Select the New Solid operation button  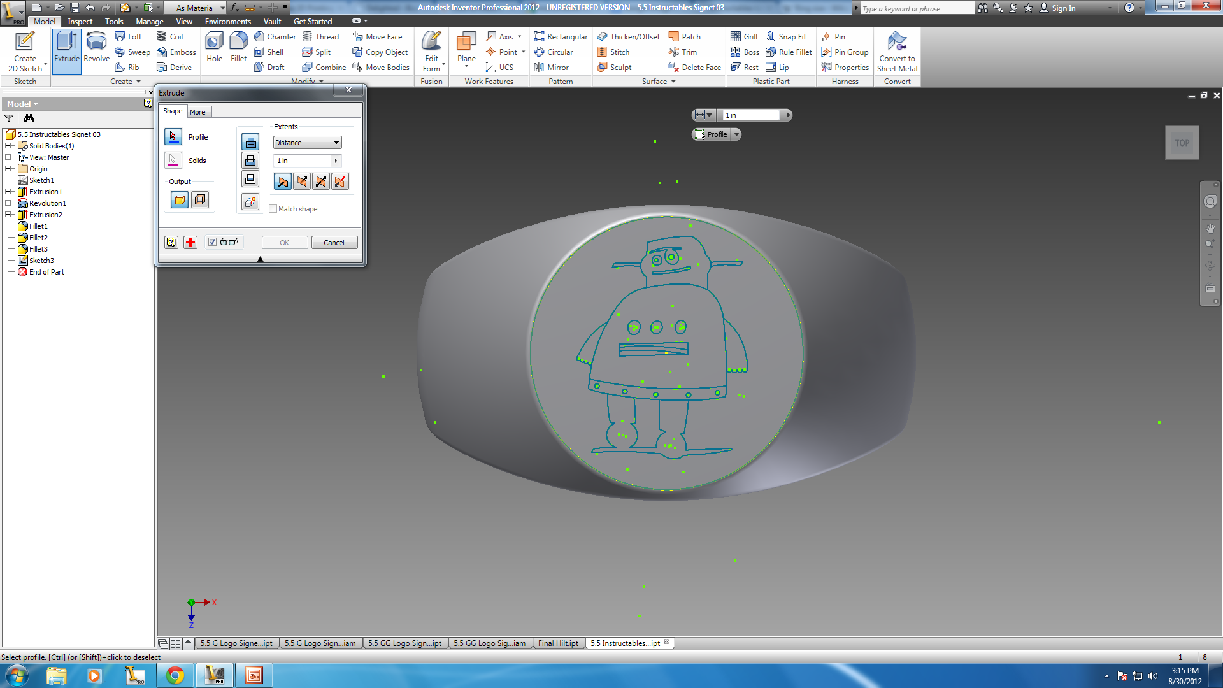tap(250, 202)
